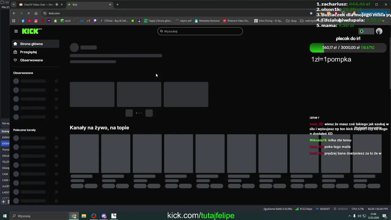Open the Plik menu in OBS
391x220 pixels.
click(5, 7)
